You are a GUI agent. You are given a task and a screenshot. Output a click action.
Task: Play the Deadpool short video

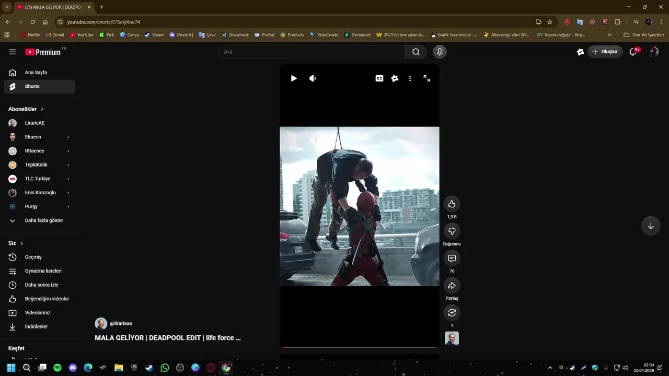click(294, 78)
